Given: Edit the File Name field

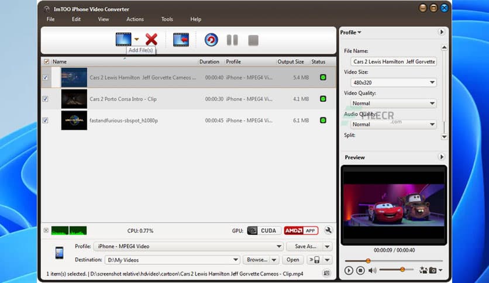Looking at the screenshot, I should (x=394, y=62).
